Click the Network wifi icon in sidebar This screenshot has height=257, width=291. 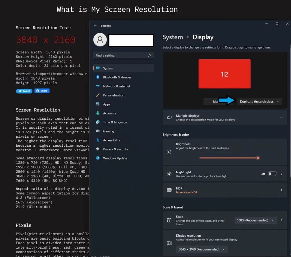(98, 86)
